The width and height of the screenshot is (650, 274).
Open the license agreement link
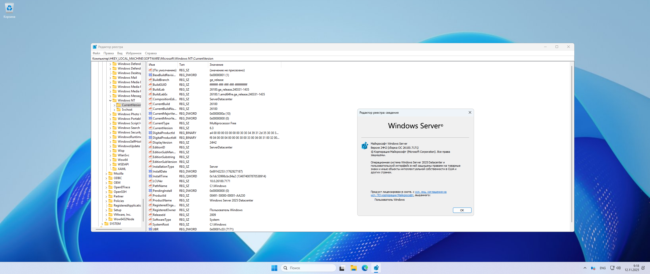pos(431,192)
